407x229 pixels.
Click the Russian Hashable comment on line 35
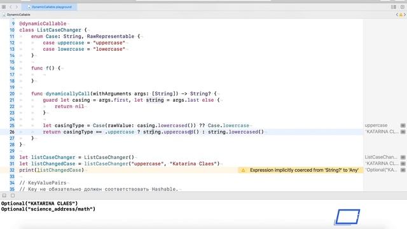tap(99, 190)
